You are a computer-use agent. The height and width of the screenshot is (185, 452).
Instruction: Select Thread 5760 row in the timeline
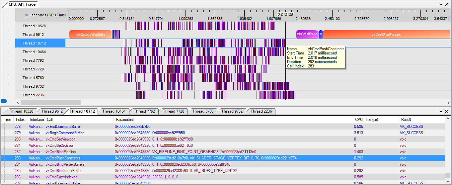(x=33, y=78)
